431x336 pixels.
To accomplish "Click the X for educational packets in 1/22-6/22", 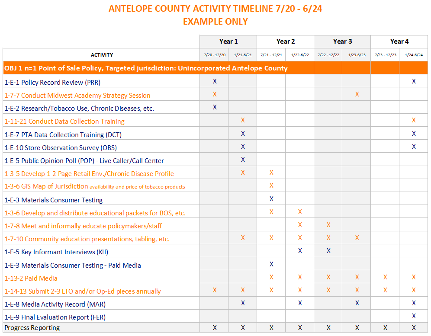I will click(x=300, y=212).
